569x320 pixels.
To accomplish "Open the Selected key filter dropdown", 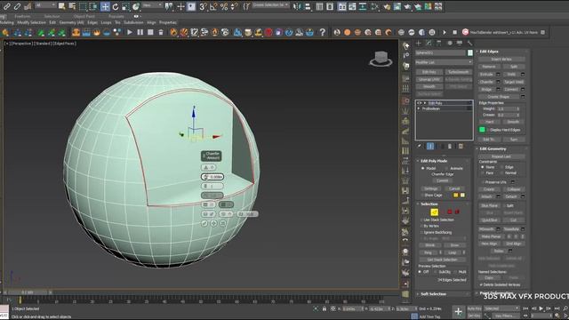I will tap(501, 308).
